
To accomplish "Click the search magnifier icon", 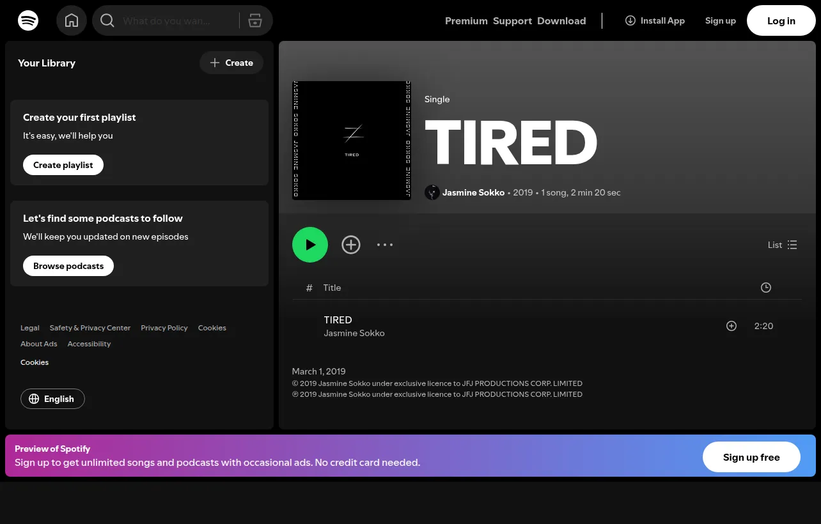I will click(107, 20).
